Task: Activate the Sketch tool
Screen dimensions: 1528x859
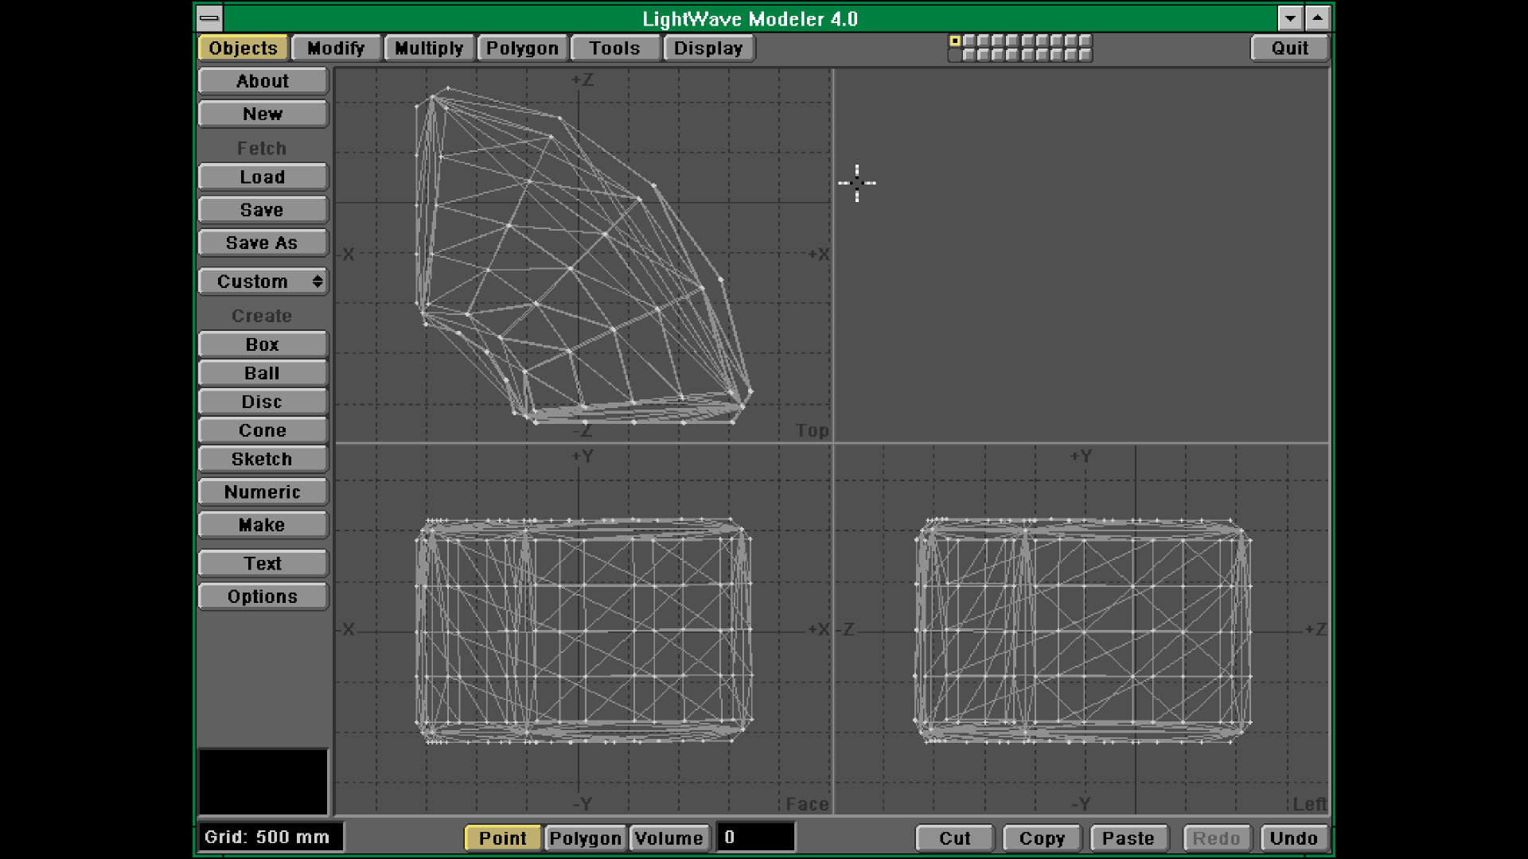Action: pyautogui.click(x=263, y=459)
